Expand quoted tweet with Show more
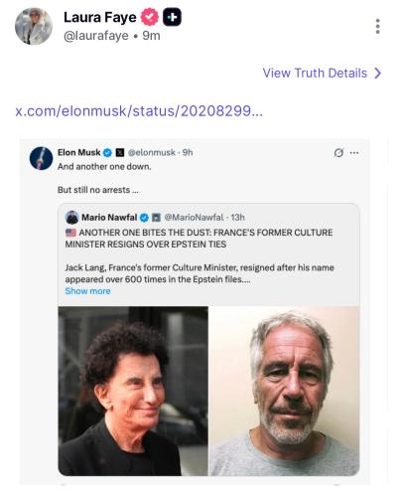 tap(87, 291)
